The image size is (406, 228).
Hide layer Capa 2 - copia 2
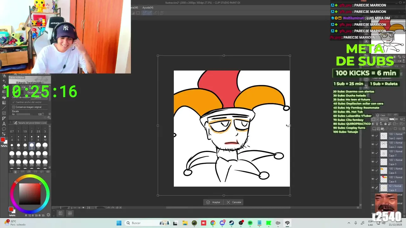tap(373, 136)
